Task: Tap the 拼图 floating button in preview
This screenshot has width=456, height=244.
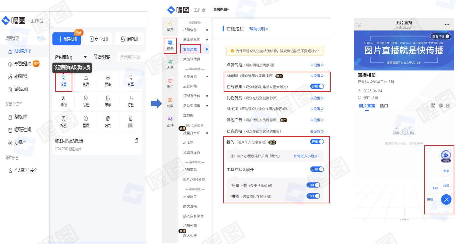Action: coord(430,199)
